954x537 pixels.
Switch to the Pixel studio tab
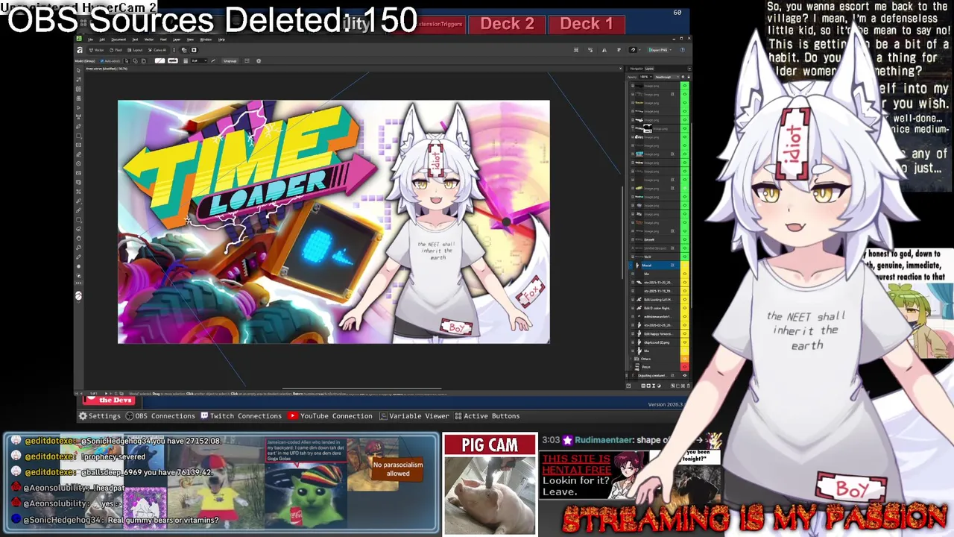tap(116, 50)
